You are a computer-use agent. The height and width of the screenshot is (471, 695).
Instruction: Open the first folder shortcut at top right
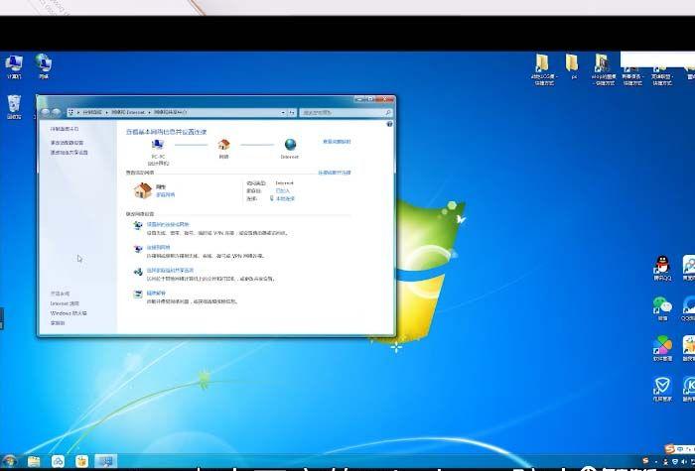coord(543,69)
